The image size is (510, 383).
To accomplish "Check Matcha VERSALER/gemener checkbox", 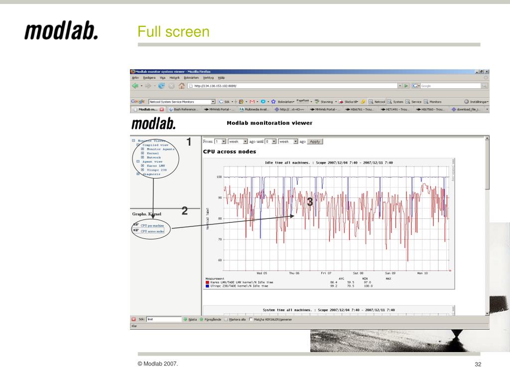I will pyautogui.click(x=251, y=320).
